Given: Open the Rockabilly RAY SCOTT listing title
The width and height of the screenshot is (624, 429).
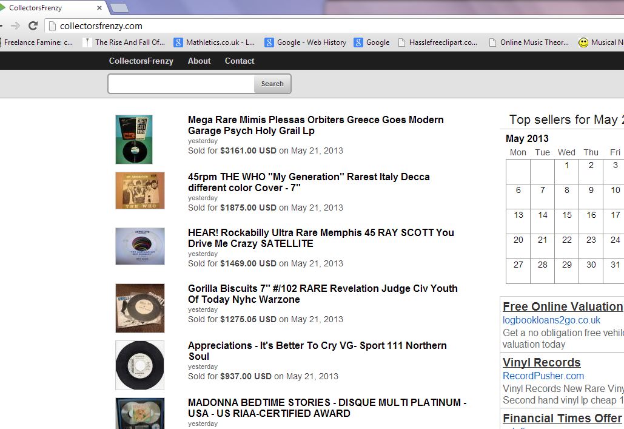Looking at the screenshot, I should pos(321,238).
